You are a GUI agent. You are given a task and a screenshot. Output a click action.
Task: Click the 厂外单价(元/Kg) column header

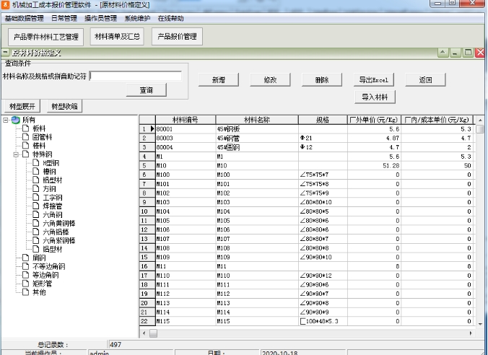coord(374,120)
